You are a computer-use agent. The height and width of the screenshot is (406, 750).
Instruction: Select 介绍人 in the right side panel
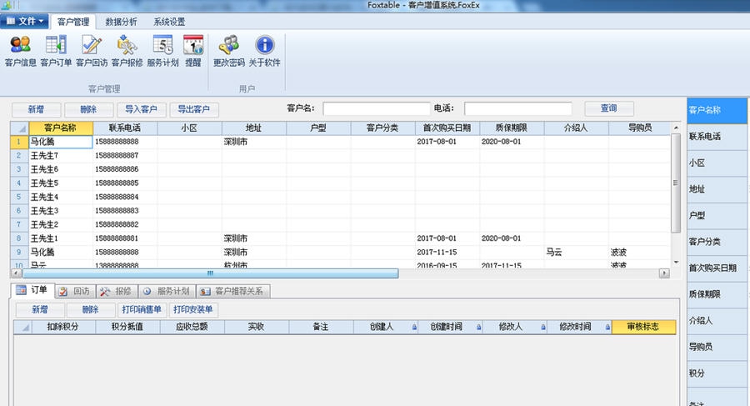[x=717, y=321]
